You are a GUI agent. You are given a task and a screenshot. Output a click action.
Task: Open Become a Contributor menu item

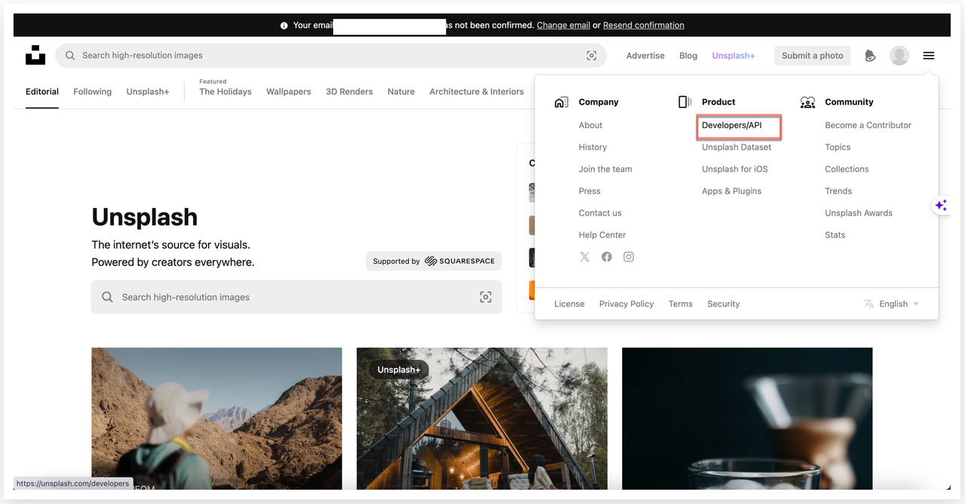[x=868, y=125]
